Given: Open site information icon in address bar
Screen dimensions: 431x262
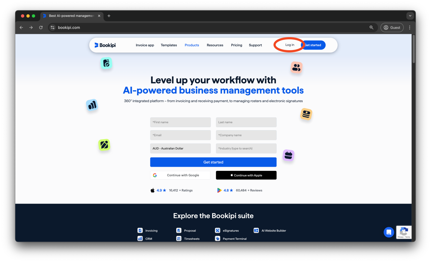Looking at the screenshot, I should click(x=53, y=28).
